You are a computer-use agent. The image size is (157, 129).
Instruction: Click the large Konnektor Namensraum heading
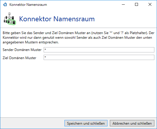(57, 19)
